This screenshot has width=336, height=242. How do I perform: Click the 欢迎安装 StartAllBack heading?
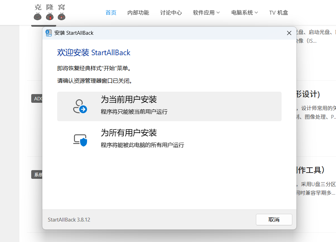tap(94, 52)
